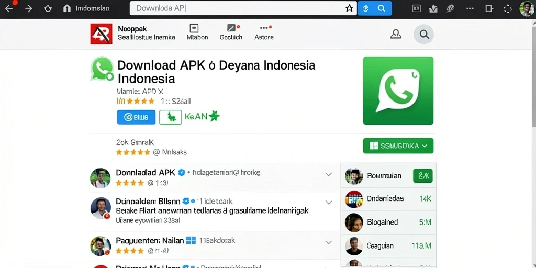
Task: Open the Dunpaldeni Bllsnn entry title
Action: click(x=149, y=201)
